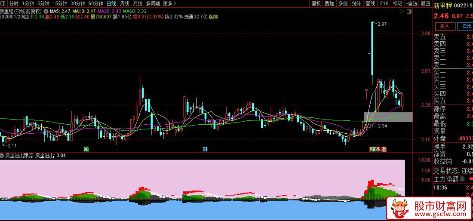Click the blue 卖出 sell button

(x=465, y=26)
